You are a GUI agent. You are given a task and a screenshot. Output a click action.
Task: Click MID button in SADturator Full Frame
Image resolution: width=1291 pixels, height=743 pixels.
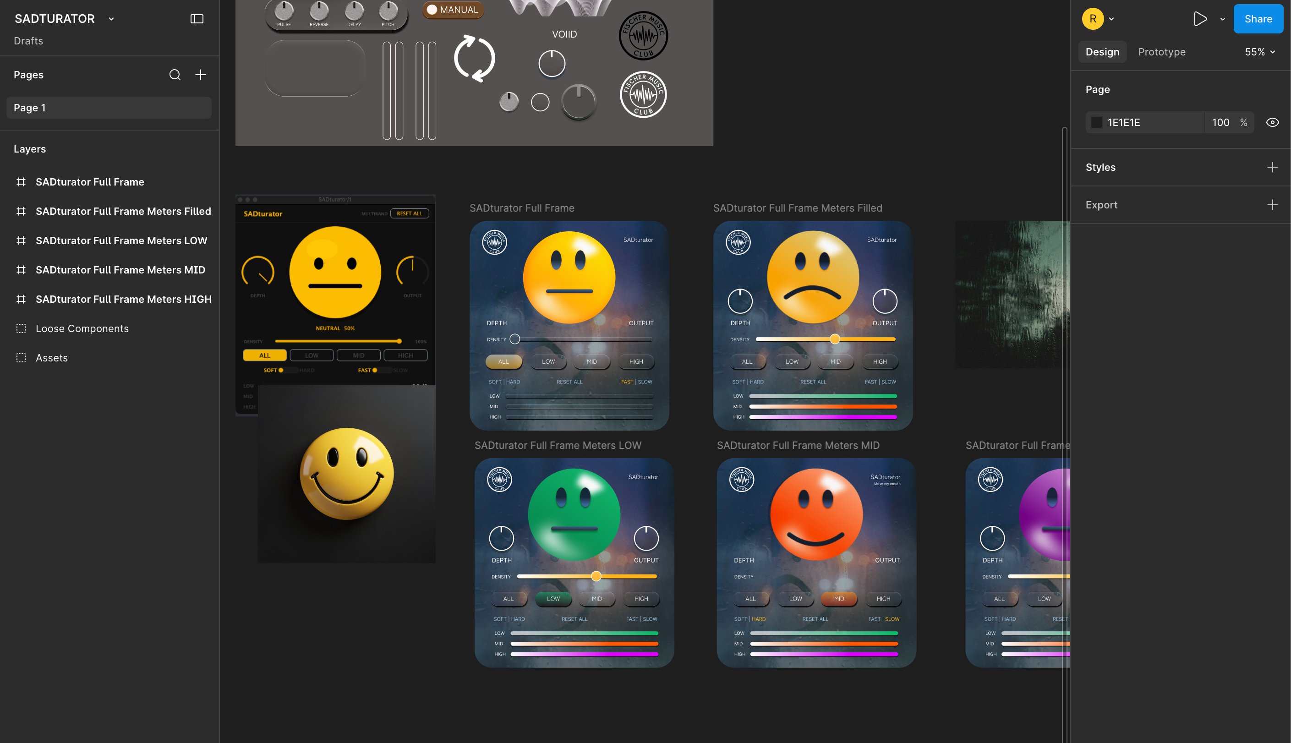[591, 362]
